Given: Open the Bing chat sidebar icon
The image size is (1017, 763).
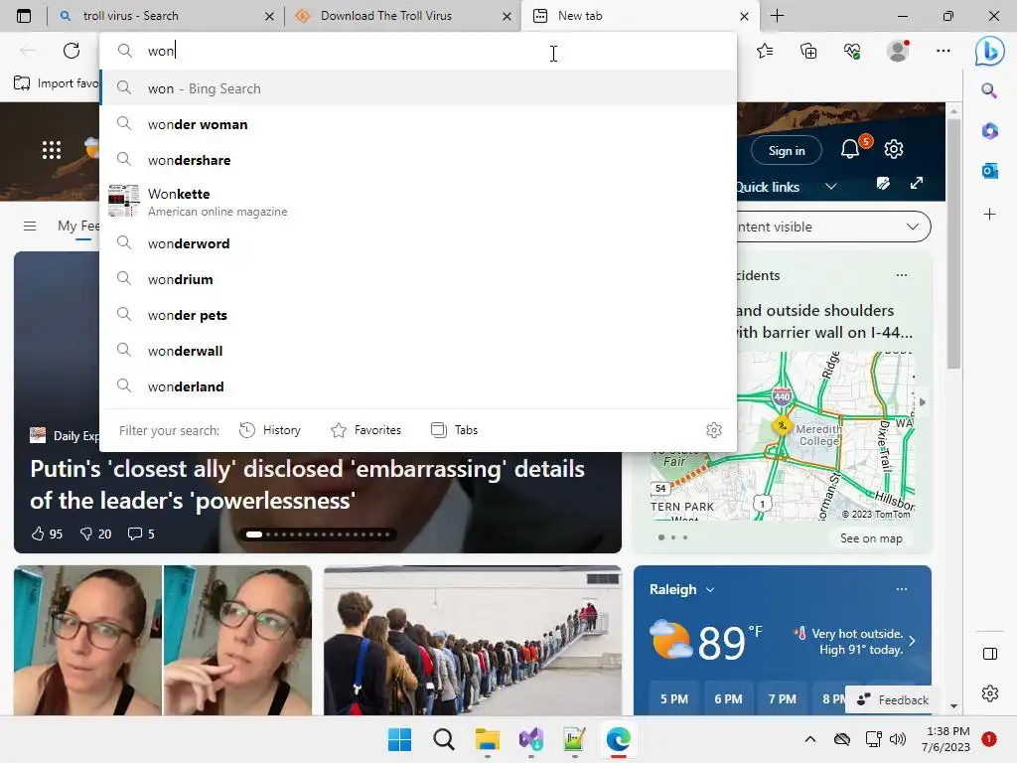Looking at the screenshot, I should [x=989, y=51].
